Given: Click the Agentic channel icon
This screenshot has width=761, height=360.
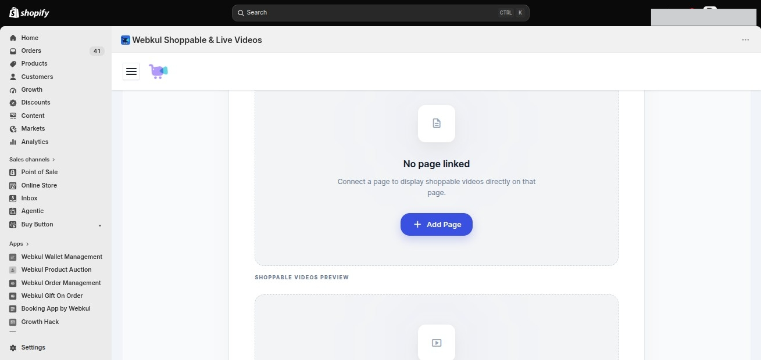Looking at the screenshot, I should (x=13, y=211).
